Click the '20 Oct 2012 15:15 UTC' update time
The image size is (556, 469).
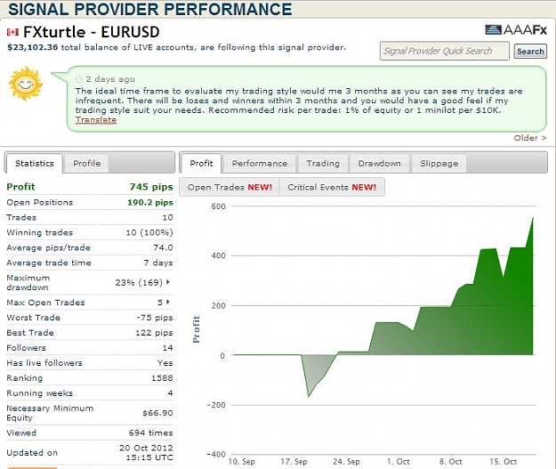[x=147, y=453]
